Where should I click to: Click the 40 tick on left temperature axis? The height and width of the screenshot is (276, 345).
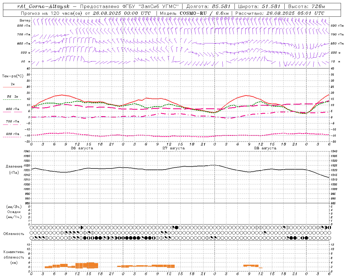(x=28, y=68)
